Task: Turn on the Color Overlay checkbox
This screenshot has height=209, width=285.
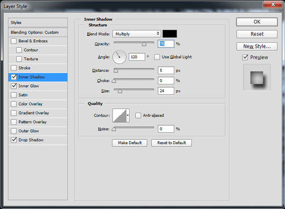Action: tap(14, 104)
